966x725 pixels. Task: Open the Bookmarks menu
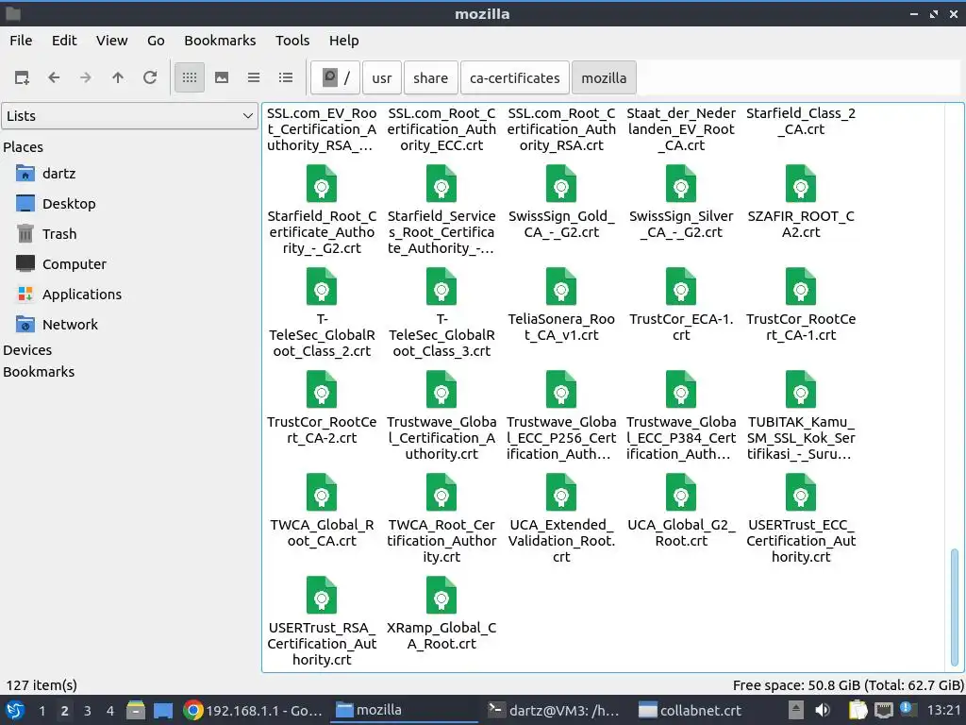[220, 40]
